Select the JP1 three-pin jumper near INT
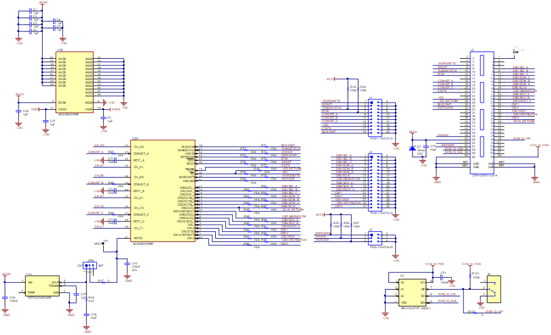The image size is (551, 335). point(90,265)
